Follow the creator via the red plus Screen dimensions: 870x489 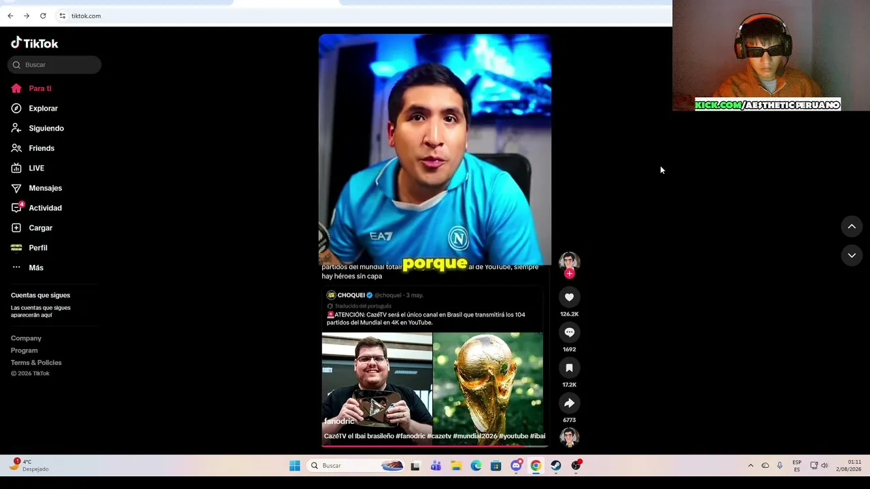coord(570,274)
